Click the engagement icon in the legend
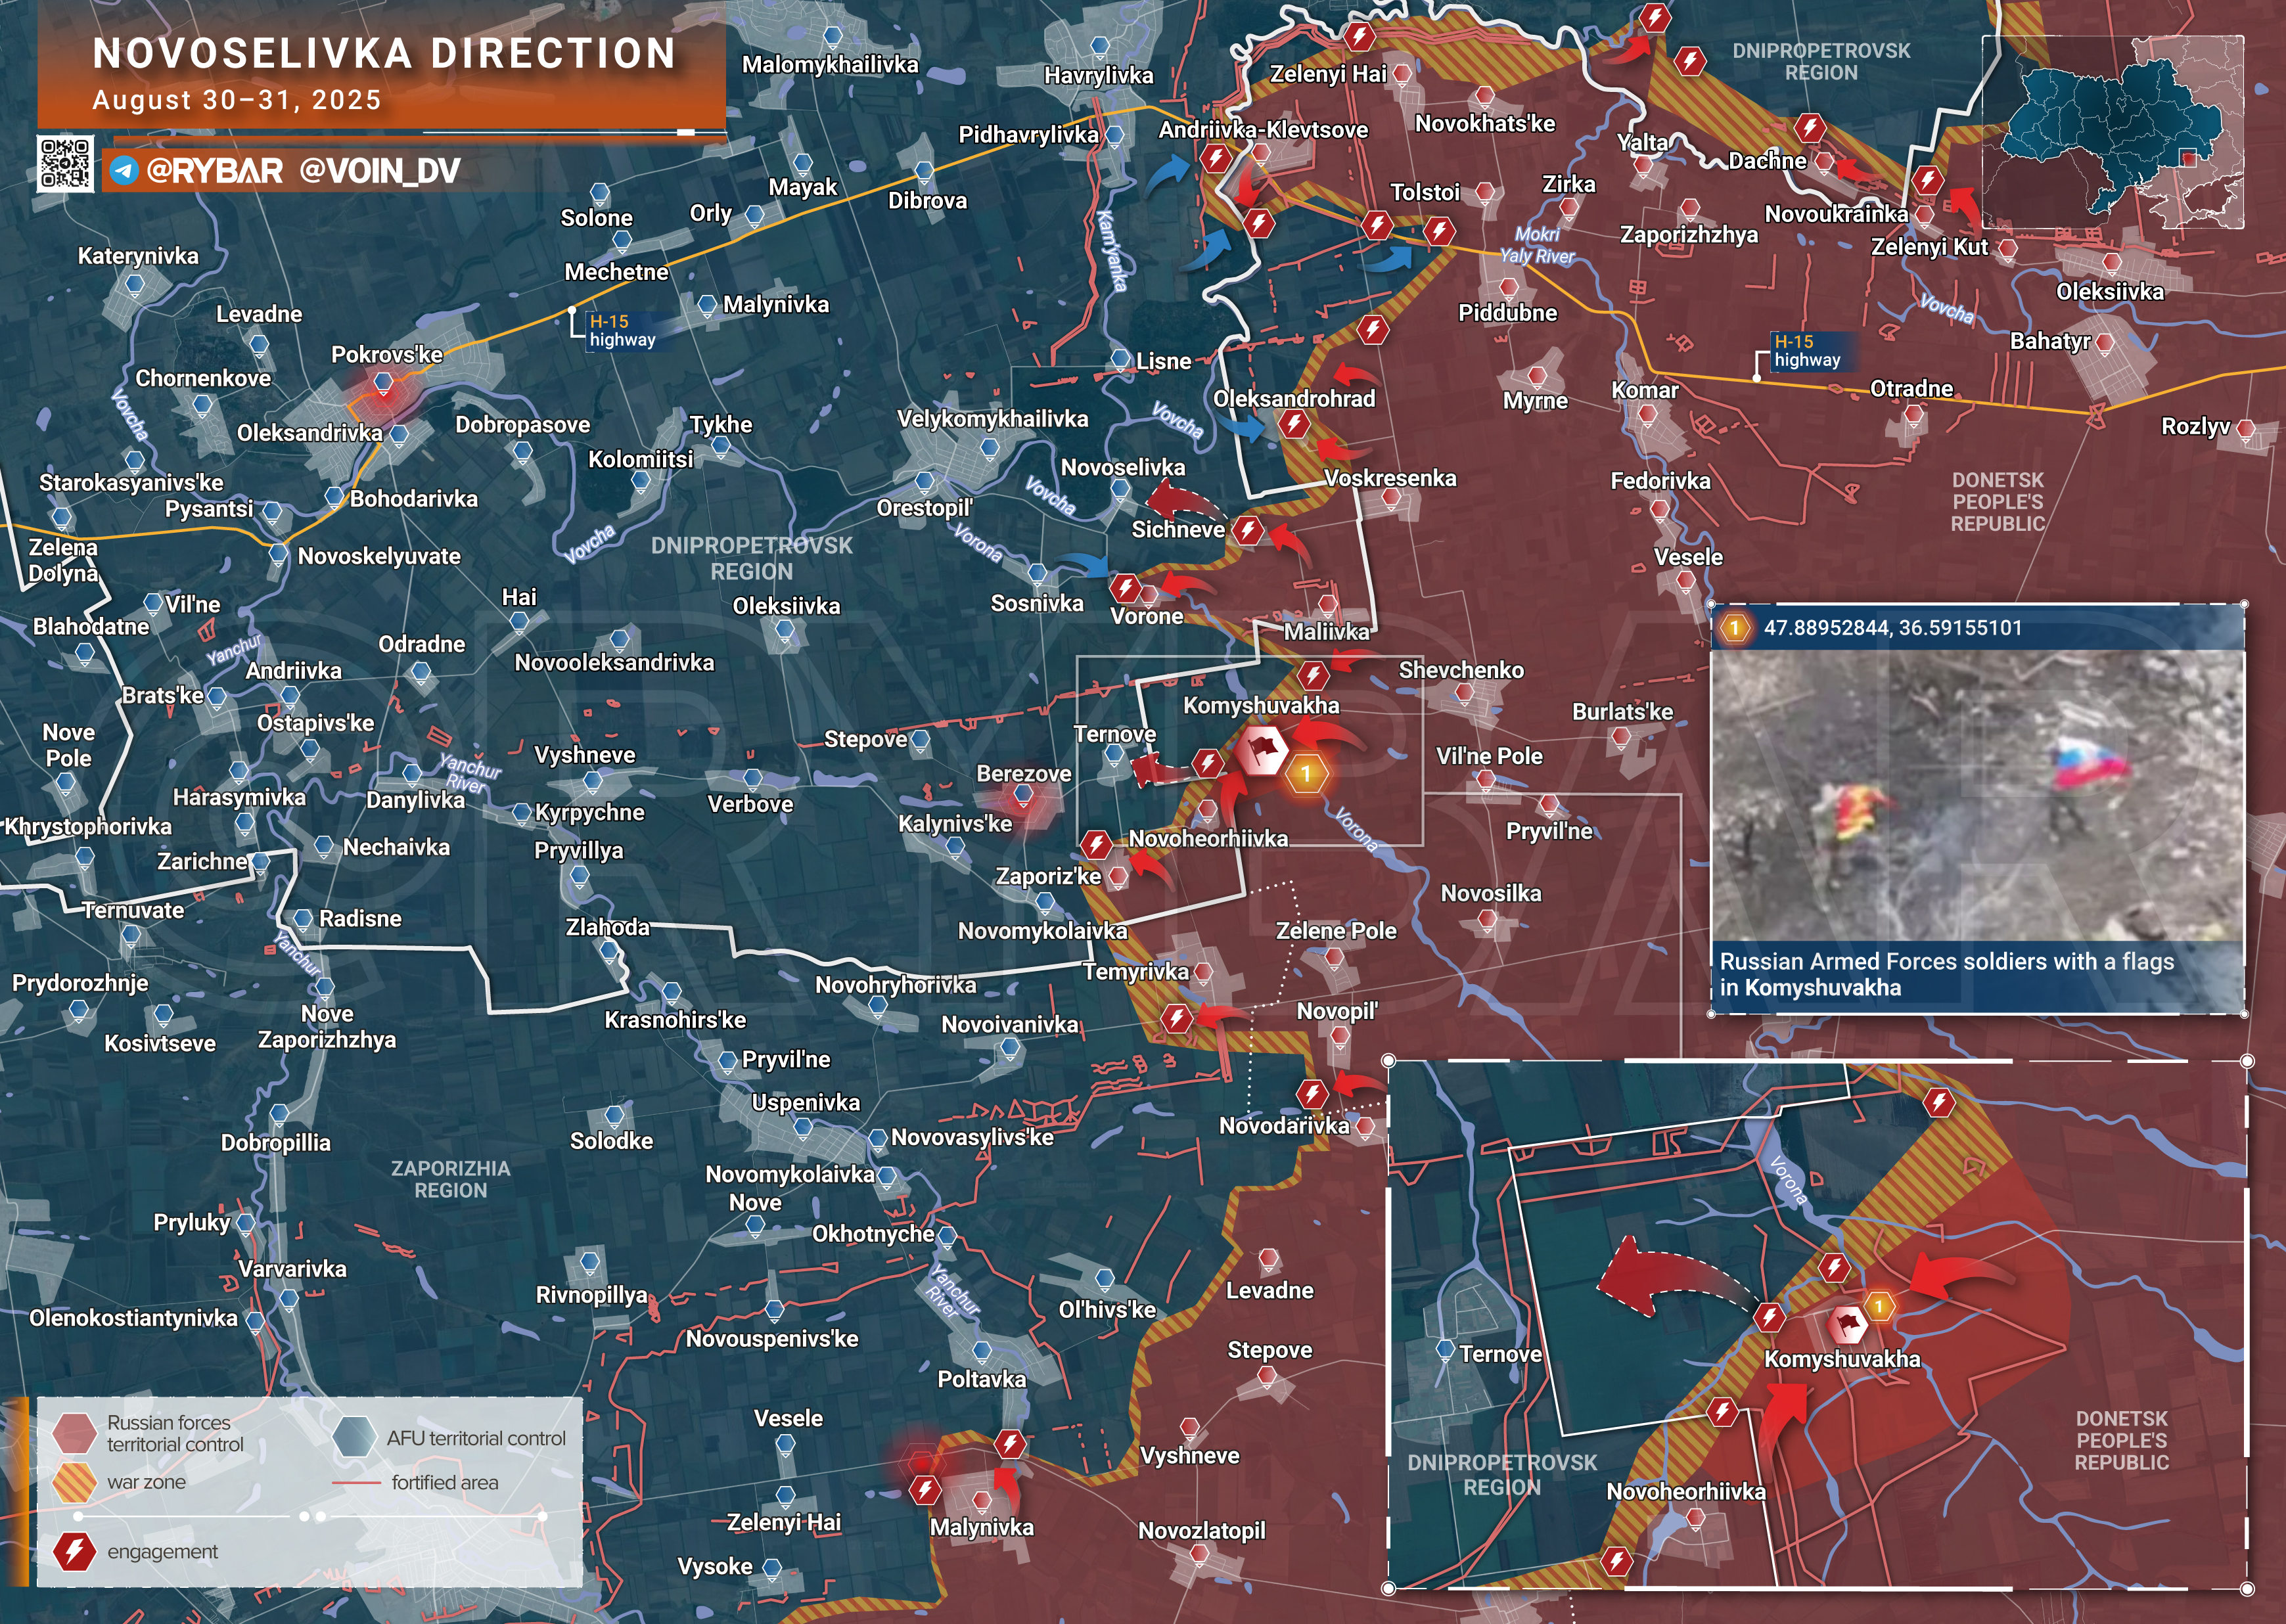Image resolution: width=2286 pixels, height=1624 pixels. [x=74, y=1551]
